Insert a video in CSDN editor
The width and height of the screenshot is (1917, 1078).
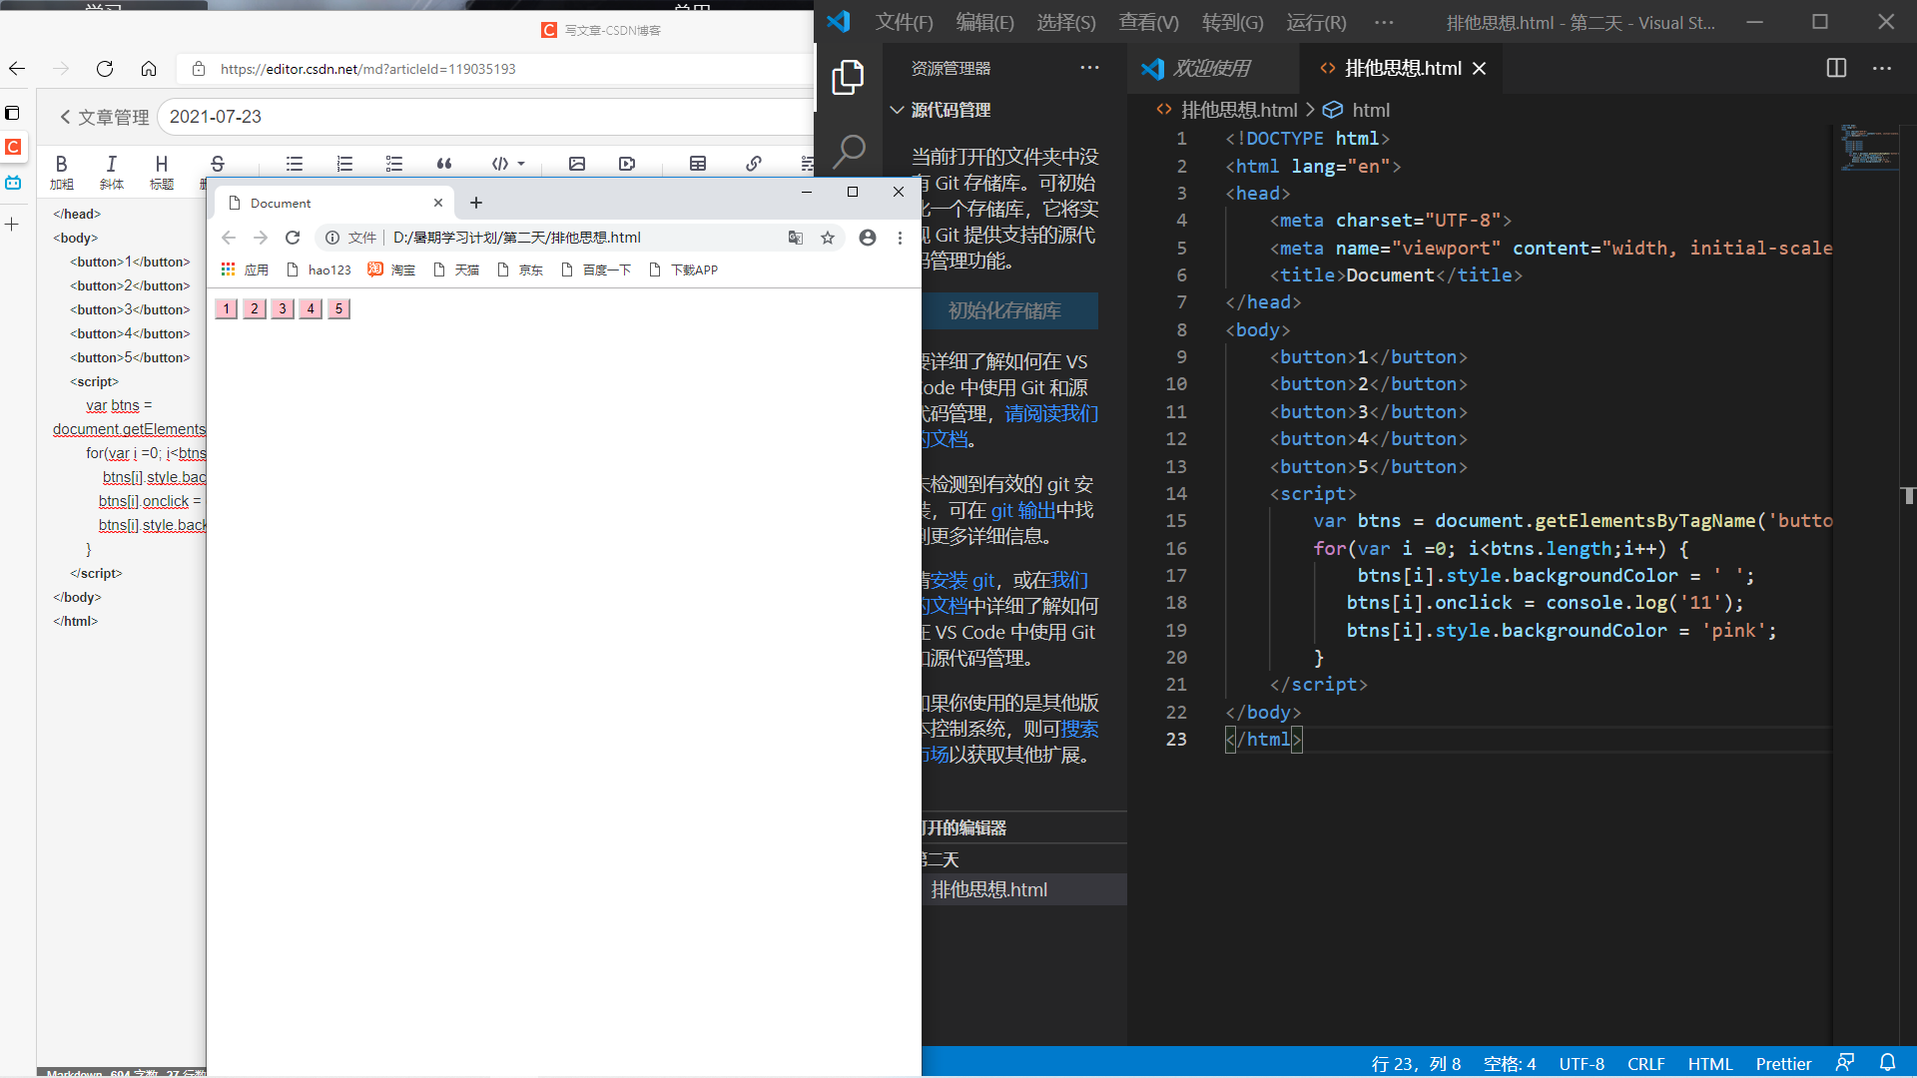click(x=627, y=164)
